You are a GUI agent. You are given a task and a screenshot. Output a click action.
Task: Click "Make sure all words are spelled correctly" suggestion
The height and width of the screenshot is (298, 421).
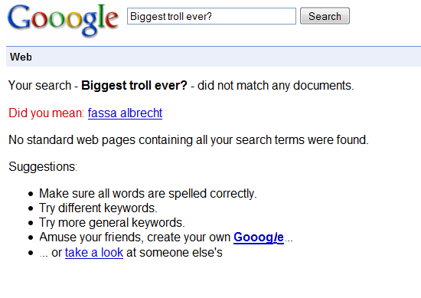tap(148, 194)
